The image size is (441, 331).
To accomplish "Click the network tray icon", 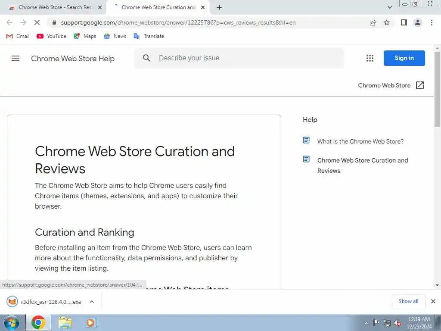I will click(x=387, y=323).
